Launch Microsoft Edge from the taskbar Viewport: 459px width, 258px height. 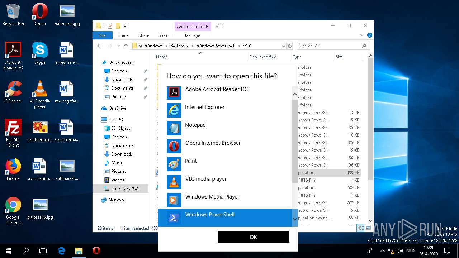[x=61, y=251]
